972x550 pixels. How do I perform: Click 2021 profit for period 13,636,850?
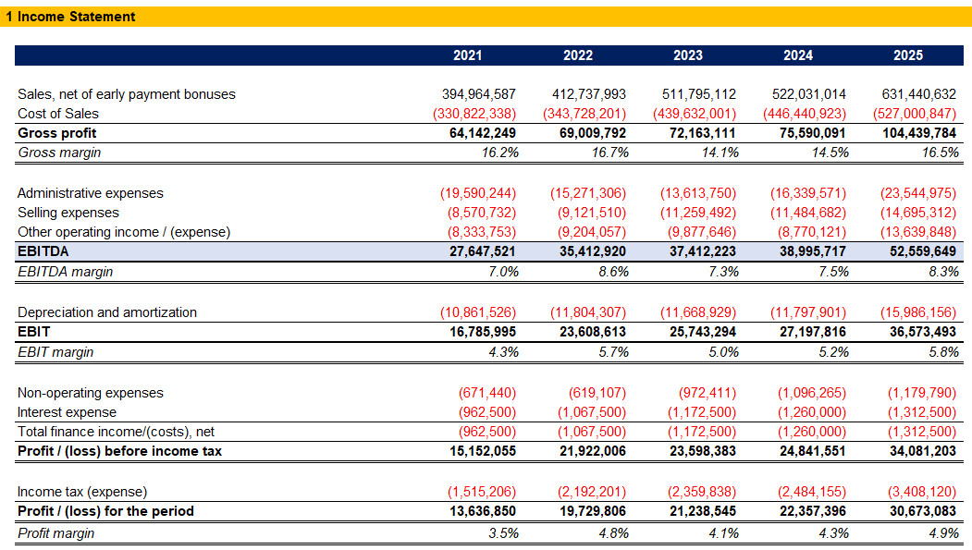tap(482, 511)
